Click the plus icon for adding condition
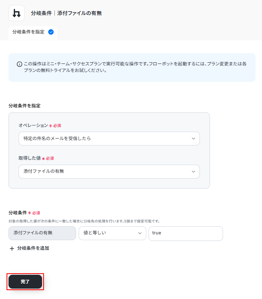The height and width of the screenshot is (299, 262). [x=12, y=249]
